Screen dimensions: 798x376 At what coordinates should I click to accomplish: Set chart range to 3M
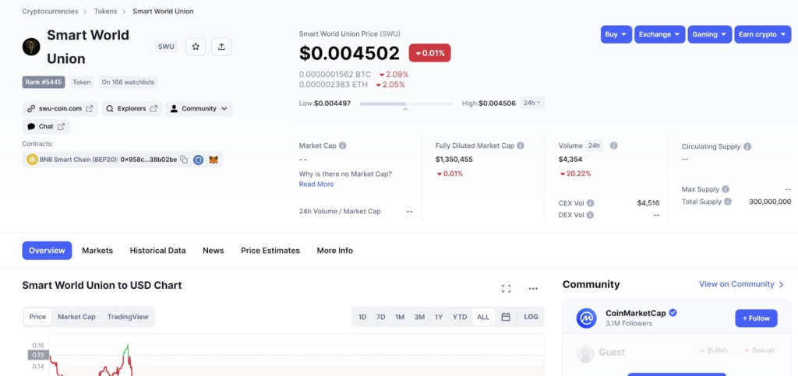click(419, 317)
